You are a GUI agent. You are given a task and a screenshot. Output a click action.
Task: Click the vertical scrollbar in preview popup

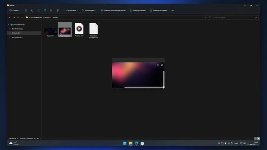[x=164, y=79]
